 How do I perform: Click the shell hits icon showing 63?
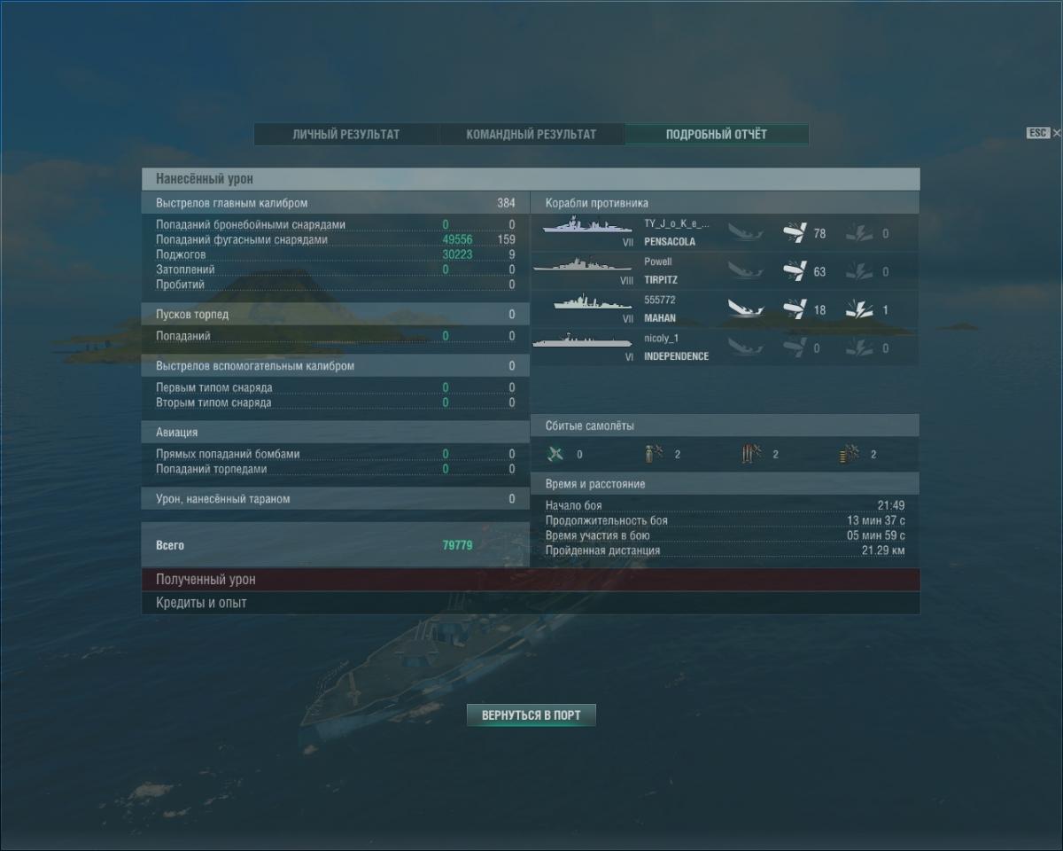[795, 271]
